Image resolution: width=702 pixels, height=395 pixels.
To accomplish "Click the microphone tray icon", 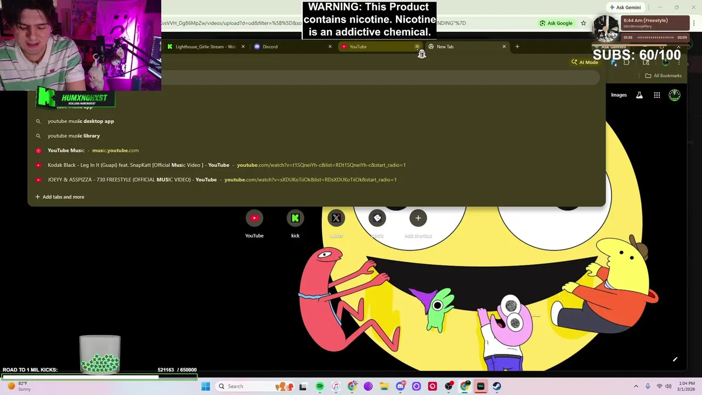I will [648, 386].
